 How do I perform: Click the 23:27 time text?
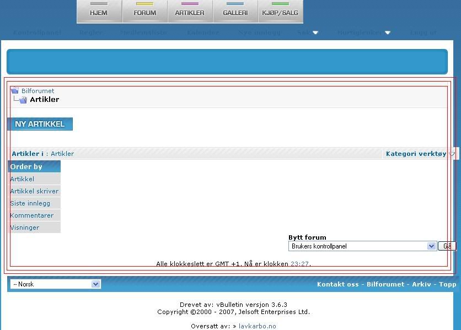tap(299, 263)
